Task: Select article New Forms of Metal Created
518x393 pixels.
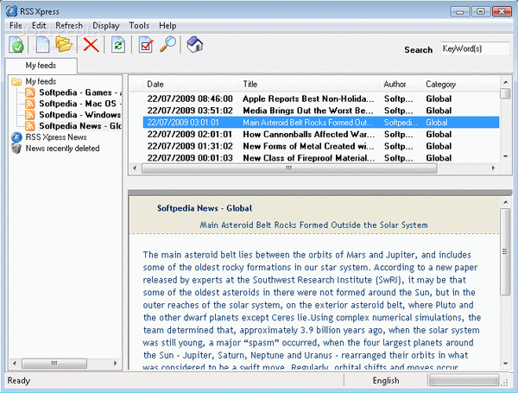Action: [x=308, y=146]
